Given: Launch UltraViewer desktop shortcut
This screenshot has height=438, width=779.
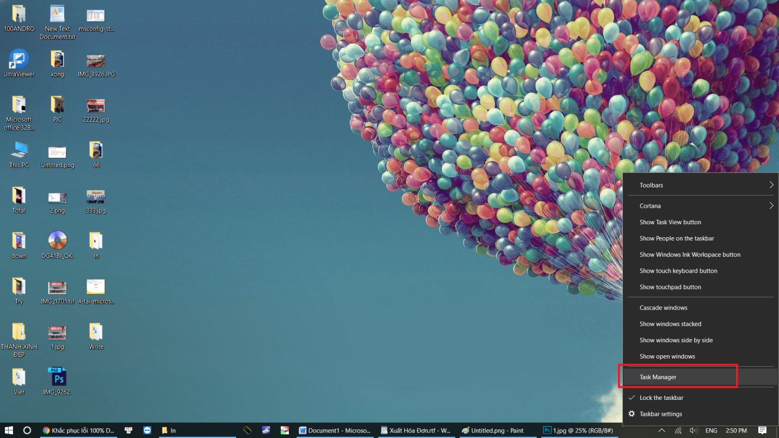Looking at the screenshot, I should pyautogui.click(x=18, y=64).
